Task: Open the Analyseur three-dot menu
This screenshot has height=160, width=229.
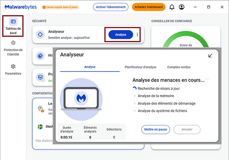Action: tap(137, 35)
